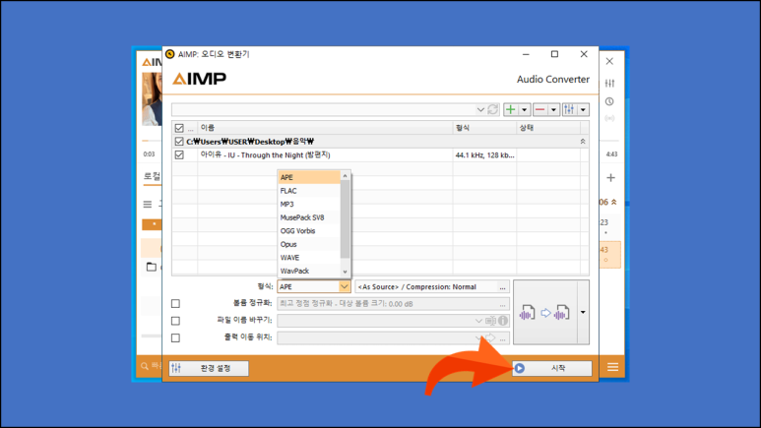Choose WAVE from the format list
Screen dimensions: 761x428
point(309,258)
